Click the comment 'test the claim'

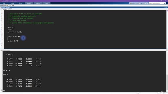point(19,21)
